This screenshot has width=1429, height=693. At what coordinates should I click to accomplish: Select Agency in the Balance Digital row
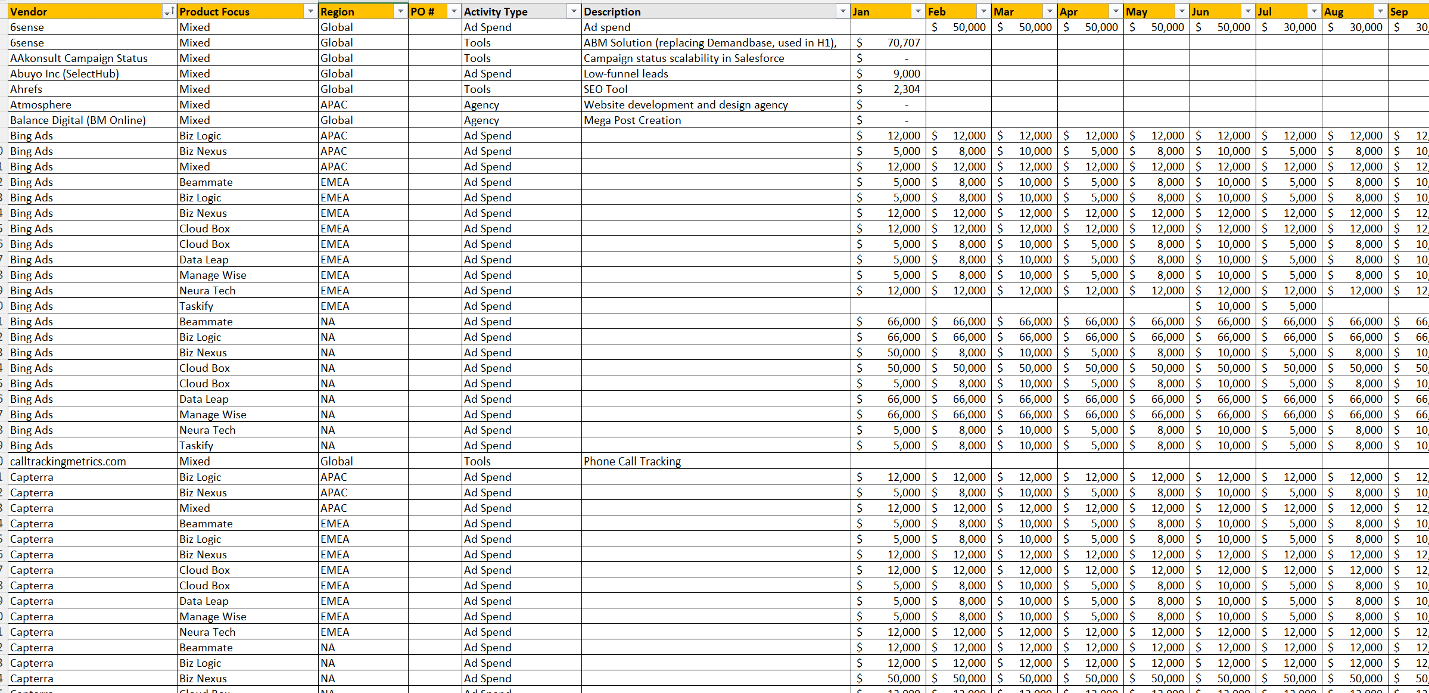pos(522,120)
